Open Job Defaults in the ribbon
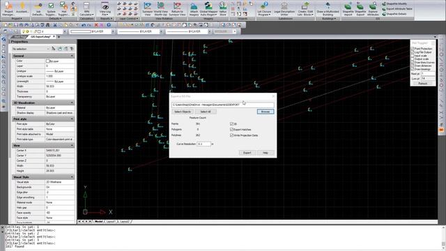Viewport: 446px width, 251px height. pyautogui.click(x=38, y=8)
